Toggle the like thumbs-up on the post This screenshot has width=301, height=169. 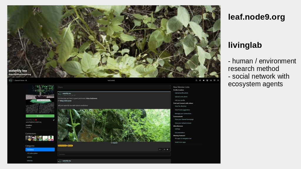164,149
